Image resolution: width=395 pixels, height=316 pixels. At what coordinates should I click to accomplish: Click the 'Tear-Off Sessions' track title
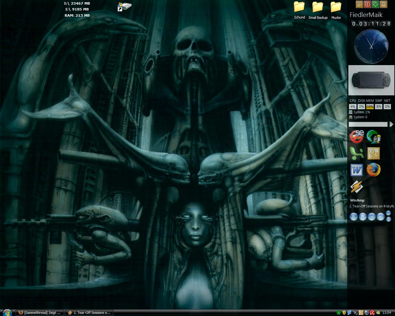[372, 206]
